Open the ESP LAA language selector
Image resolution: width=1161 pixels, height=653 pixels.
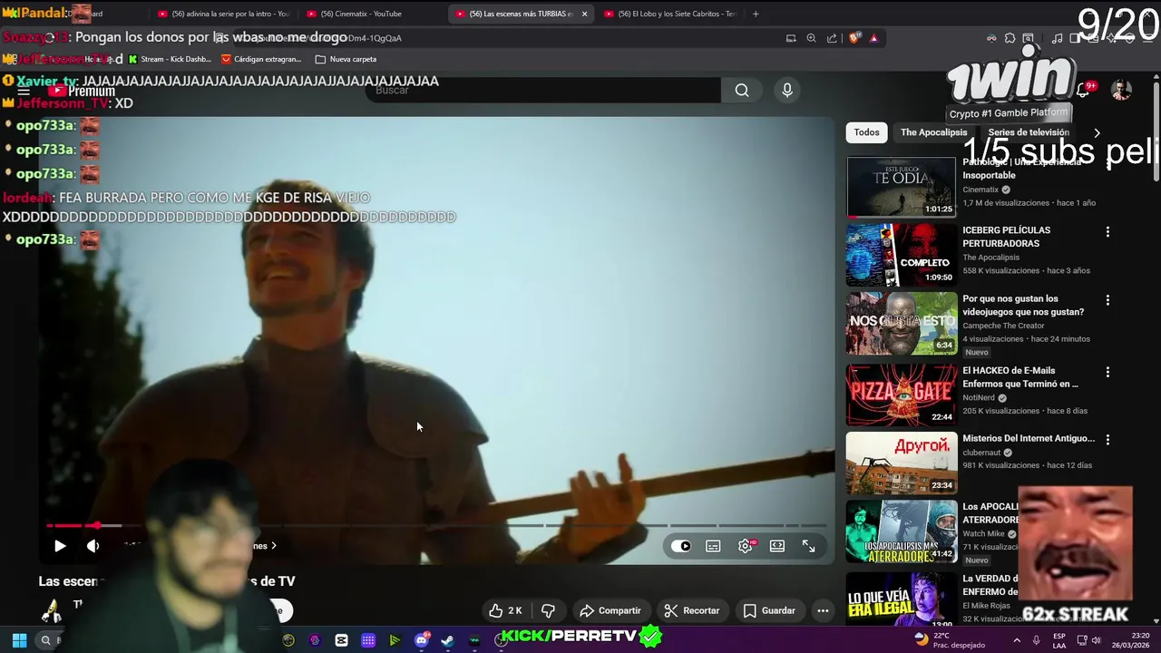(1059, 640)
